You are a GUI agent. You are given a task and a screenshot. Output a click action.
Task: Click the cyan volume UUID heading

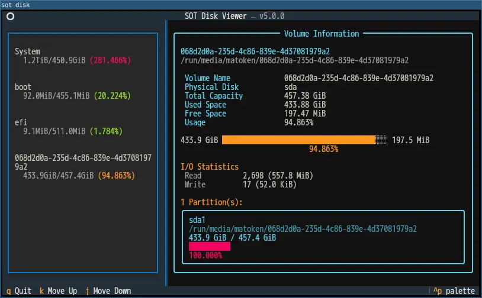tap(255, 51)
